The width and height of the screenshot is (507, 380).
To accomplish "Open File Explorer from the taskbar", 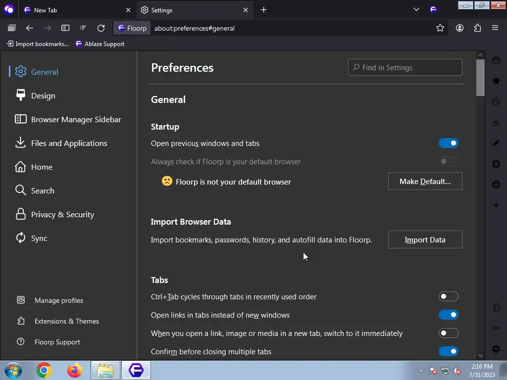I will click(105, 370).
